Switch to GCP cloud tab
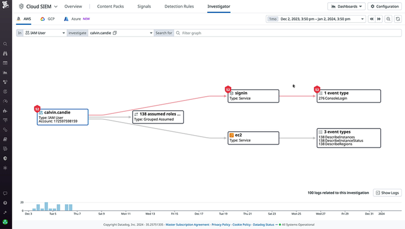 [x=48, y=19]
